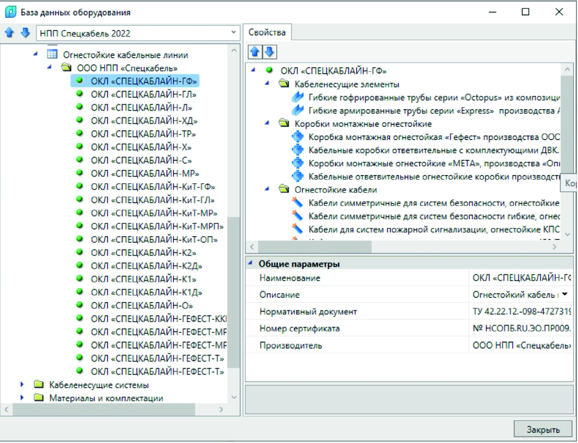Viewport: 578px width, 443px height.
Task: Click the box icon of Коробки «МЕТА»
Action: coord(298,163)
